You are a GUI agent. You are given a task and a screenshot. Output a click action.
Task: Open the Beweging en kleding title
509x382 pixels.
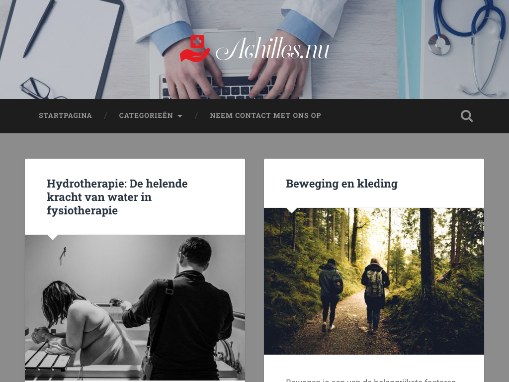(341, 184)
